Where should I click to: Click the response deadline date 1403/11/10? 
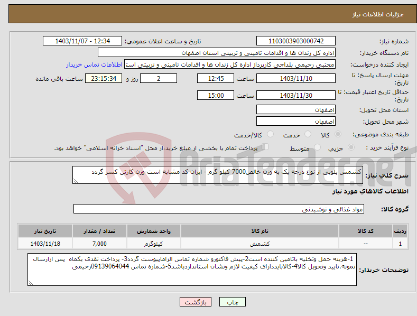pyautogui.click(x=296, y=78)
